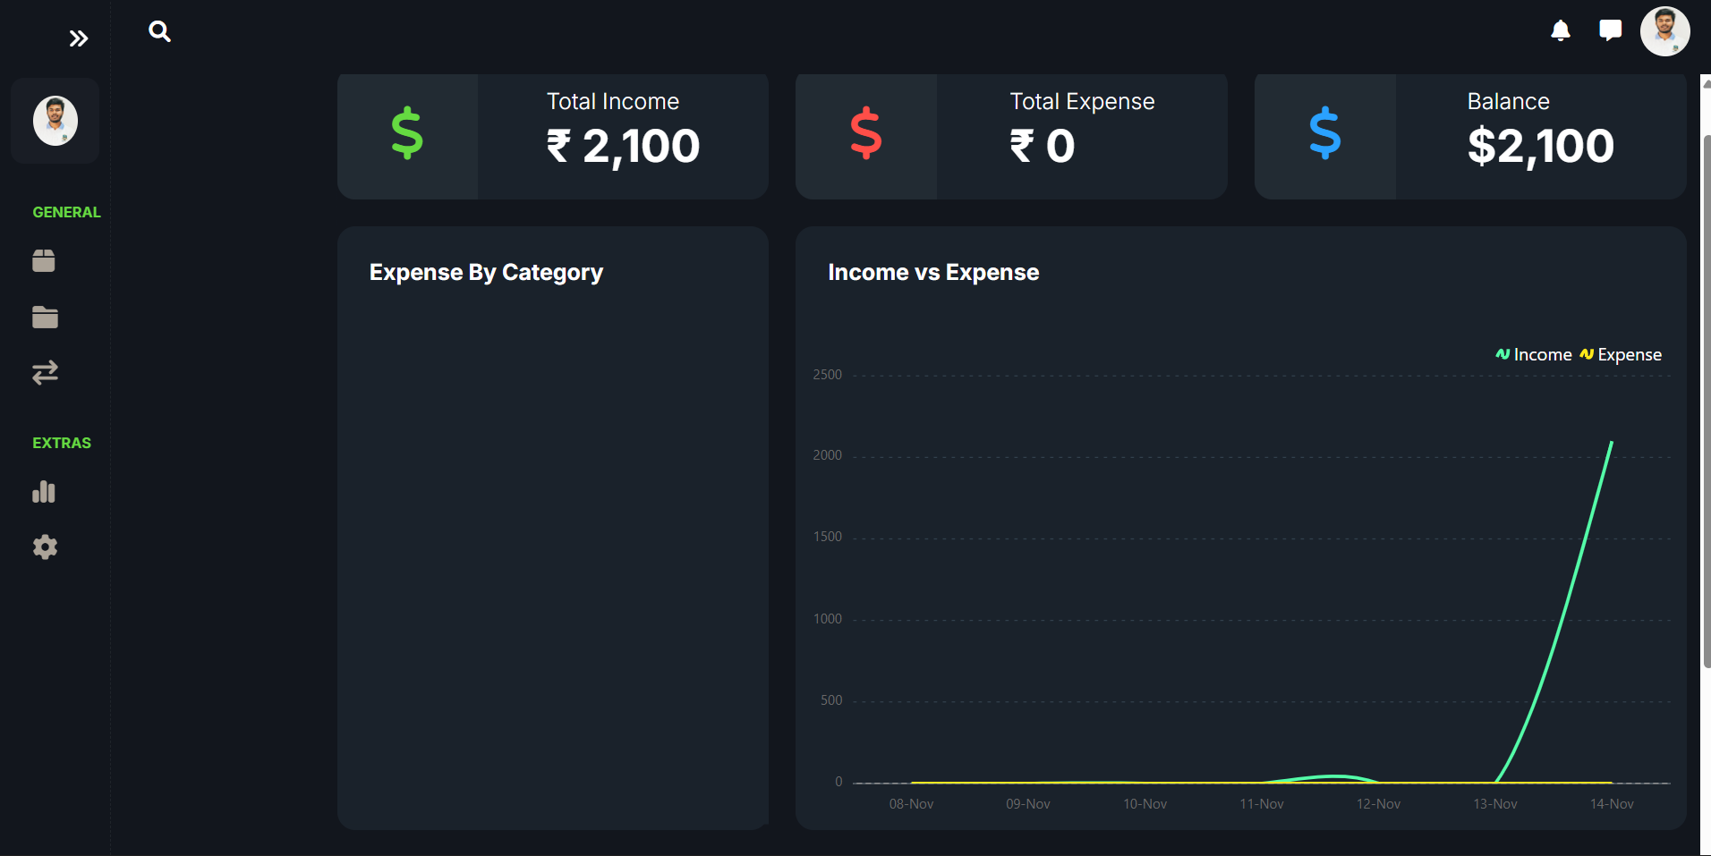The image size is (1711, 856).
Task: Select the Income vs Expense panel title
Action: tap(933, 272)
